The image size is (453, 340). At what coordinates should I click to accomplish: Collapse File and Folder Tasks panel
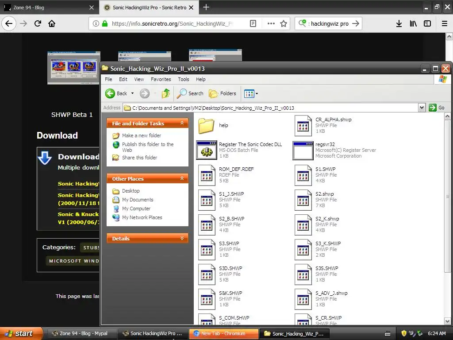point(182,123)
